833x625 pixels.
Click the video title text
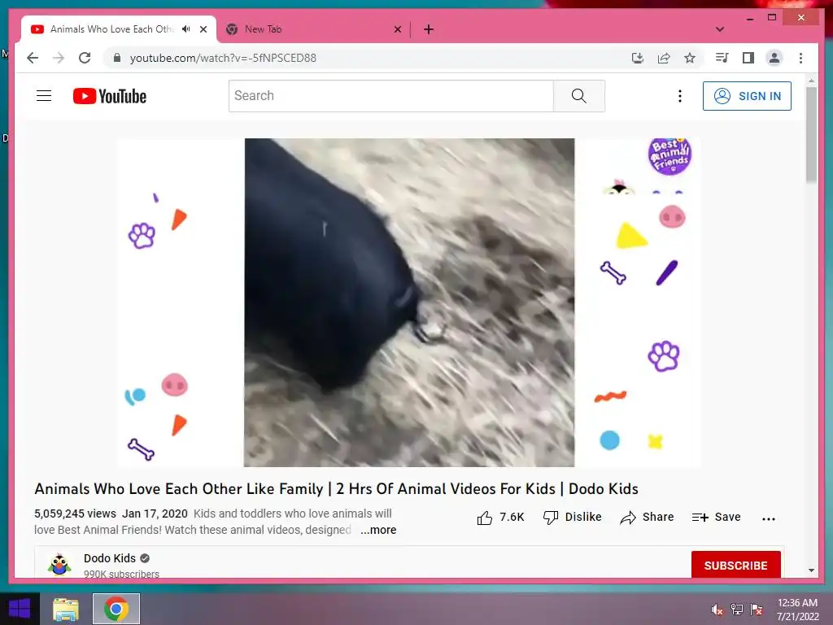pos(336,489)
